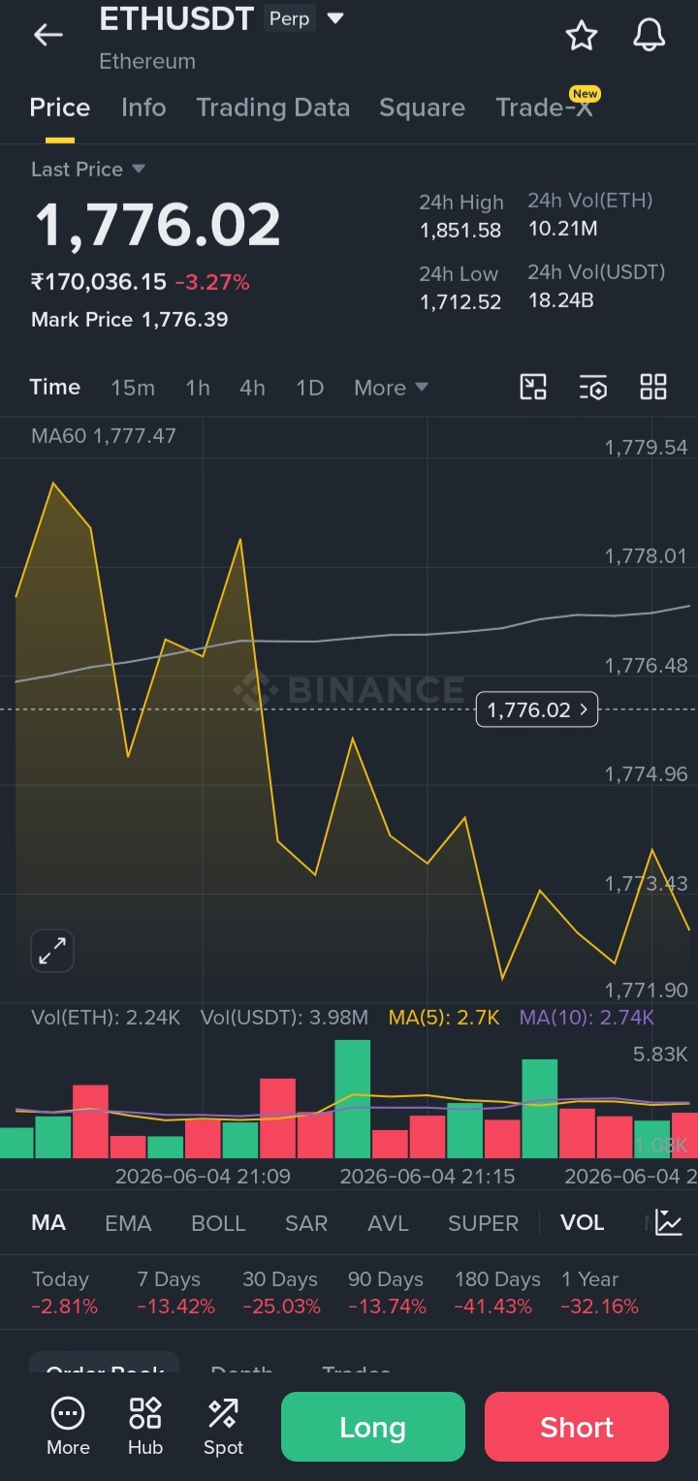This screenshot has height=1481, width=698.
Task: Open price alerts with the bell icon
Action: pos(650,36)
